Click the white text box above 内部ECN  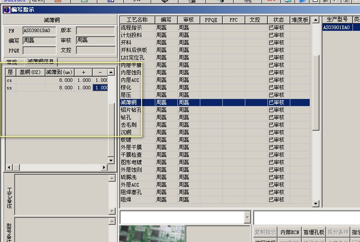tap(307, 217)
